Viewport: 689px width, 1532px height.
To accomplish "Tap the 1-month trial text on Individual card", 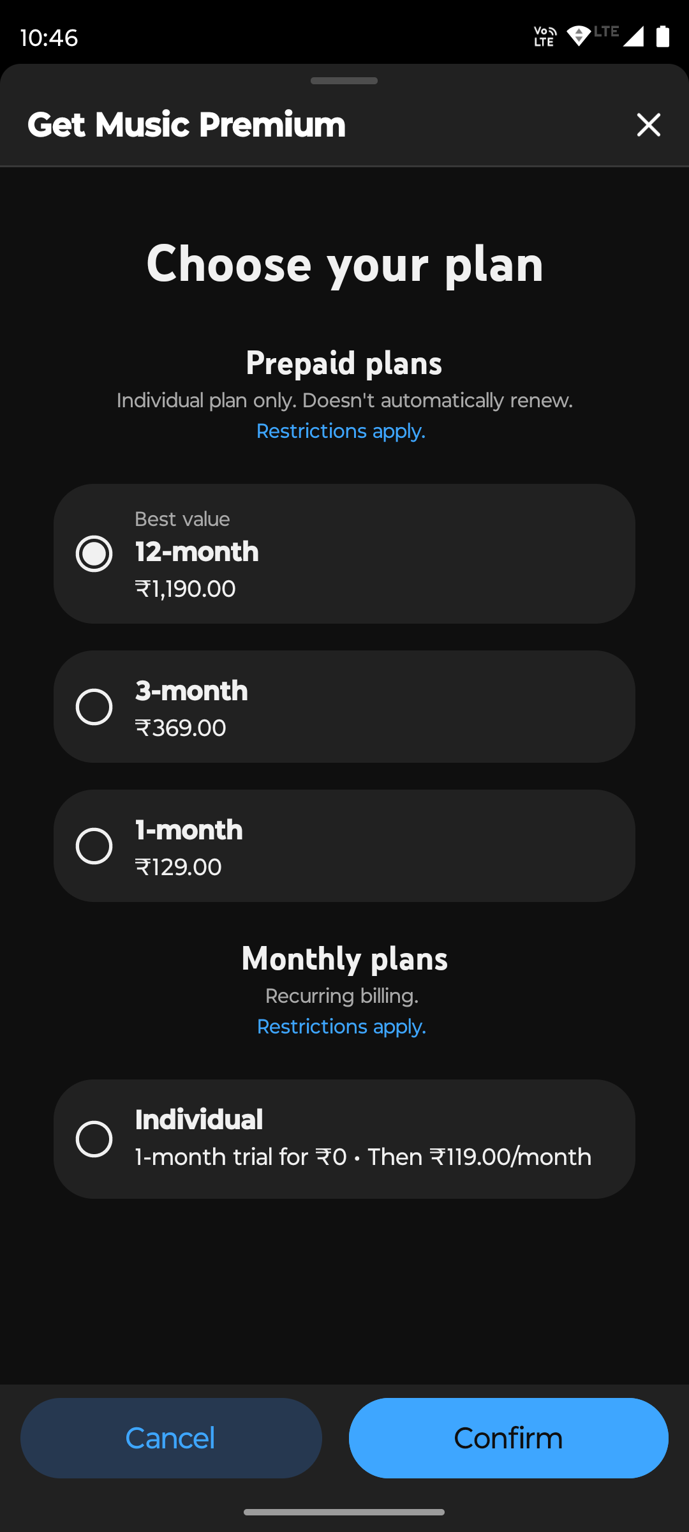I will (x=363, y=1157).
